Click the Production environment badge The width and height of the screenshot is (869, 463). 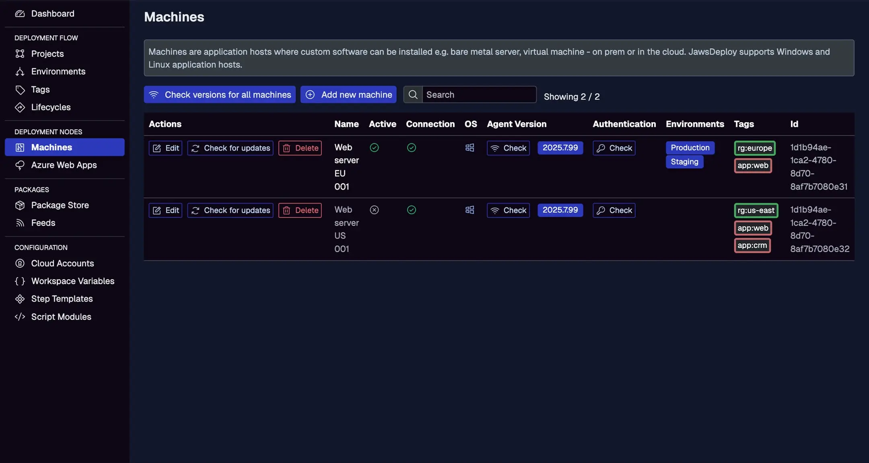[x=690, y=148]
